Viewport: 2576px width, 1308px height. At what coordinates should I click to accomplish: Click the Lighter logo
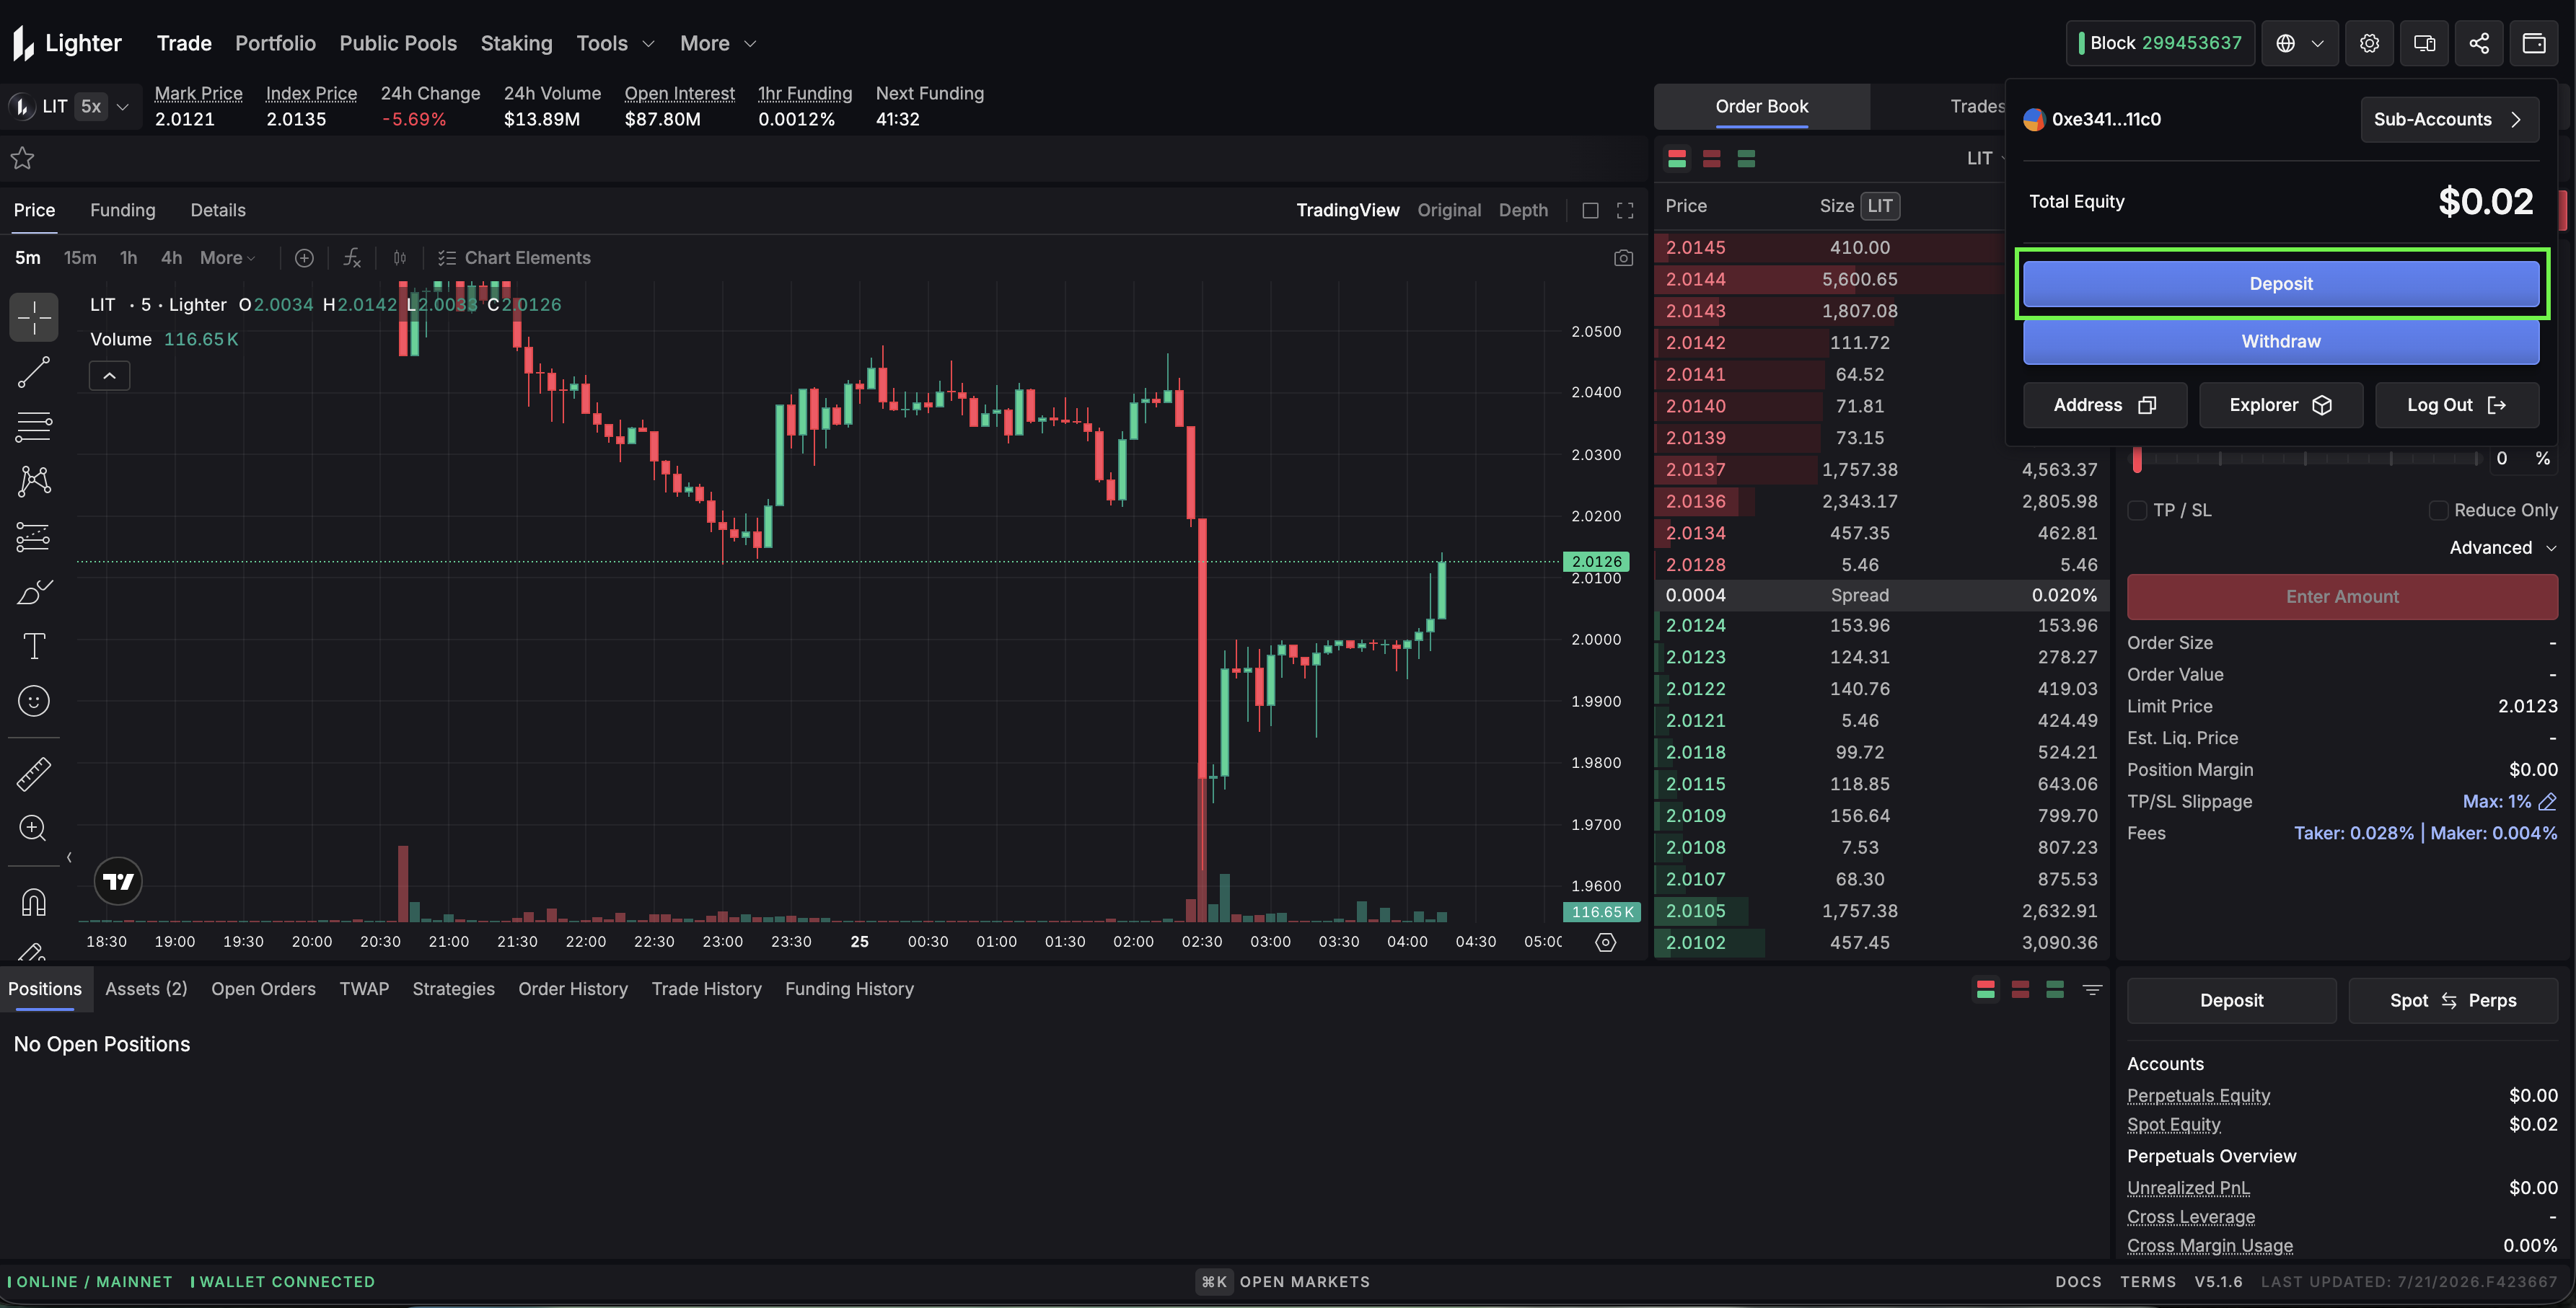[67, 43]
